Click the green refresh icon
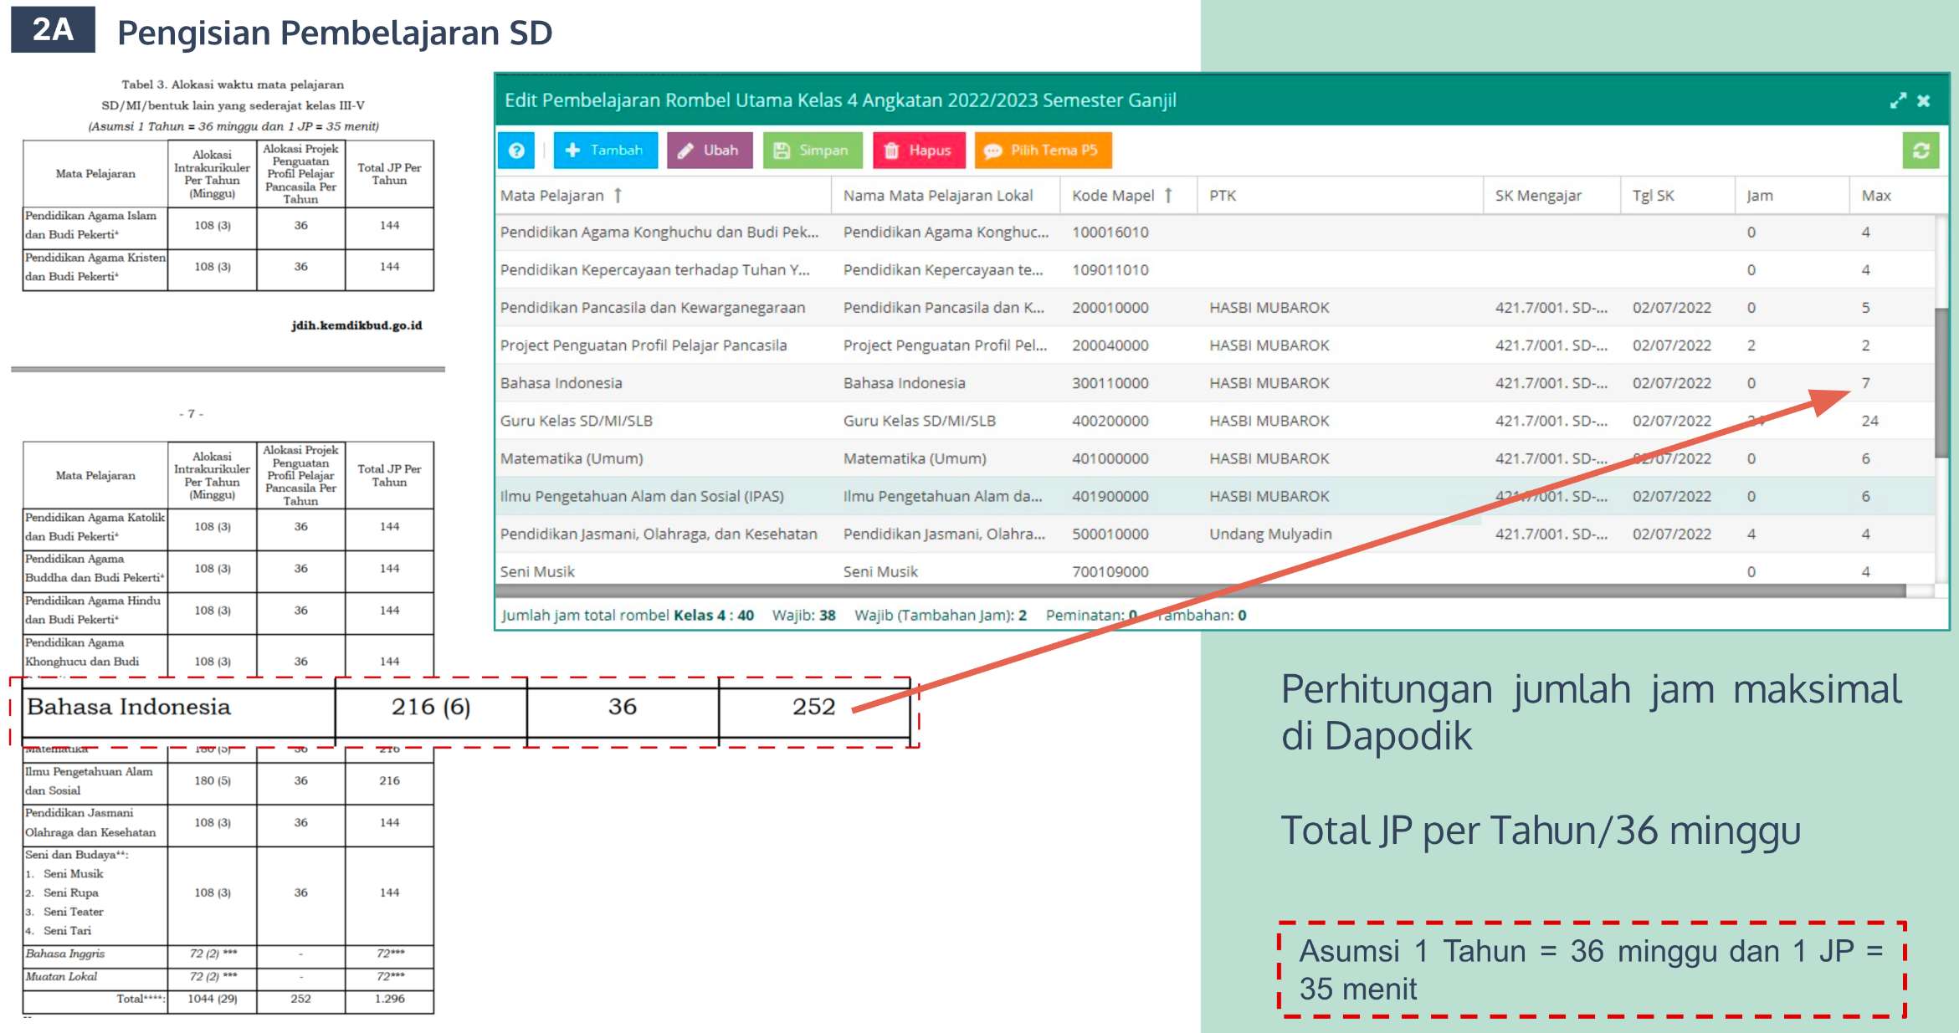 1921,151
